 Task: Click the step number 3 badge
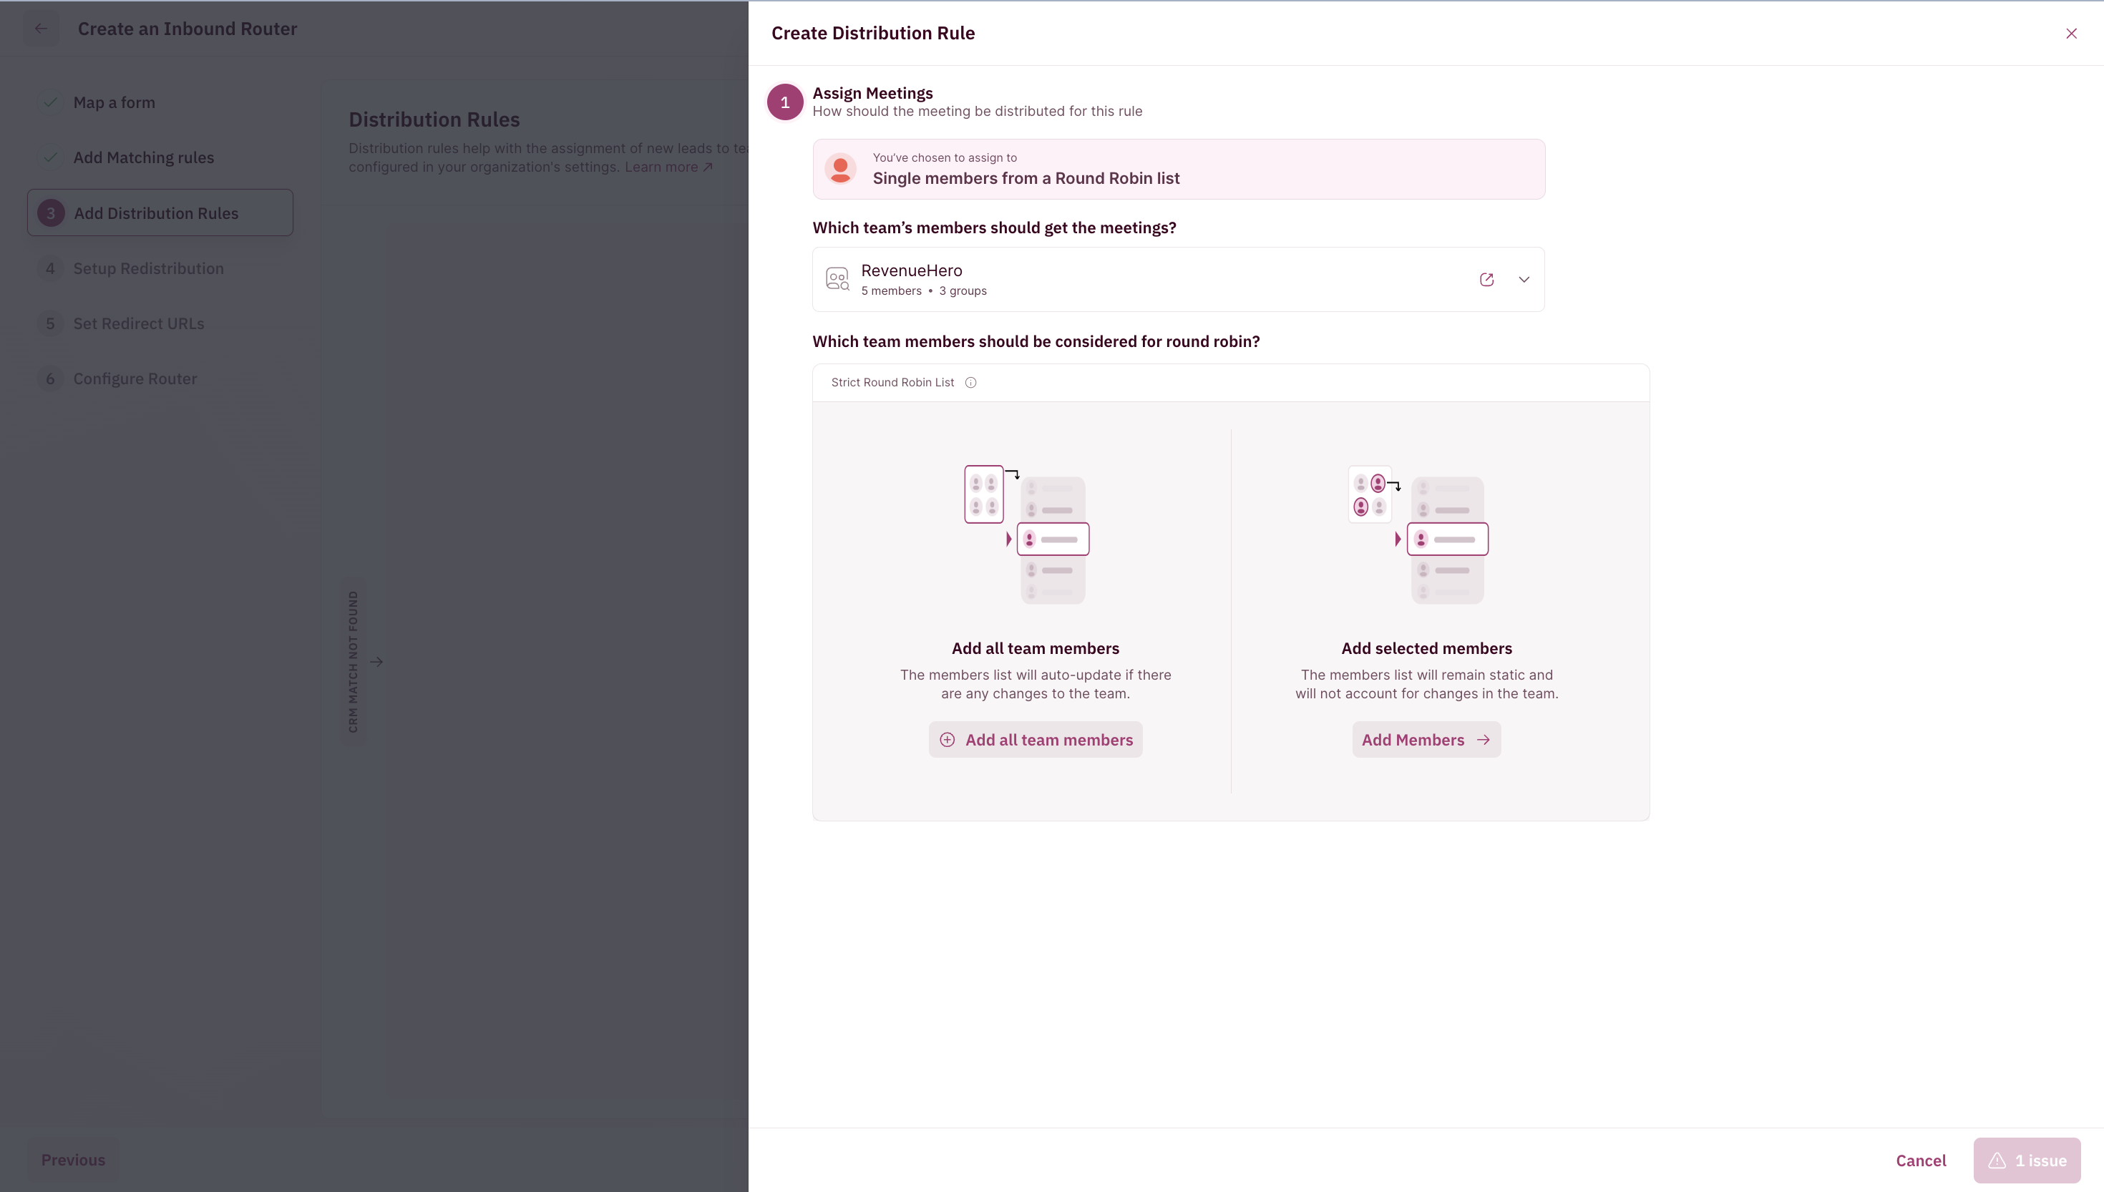51,213
